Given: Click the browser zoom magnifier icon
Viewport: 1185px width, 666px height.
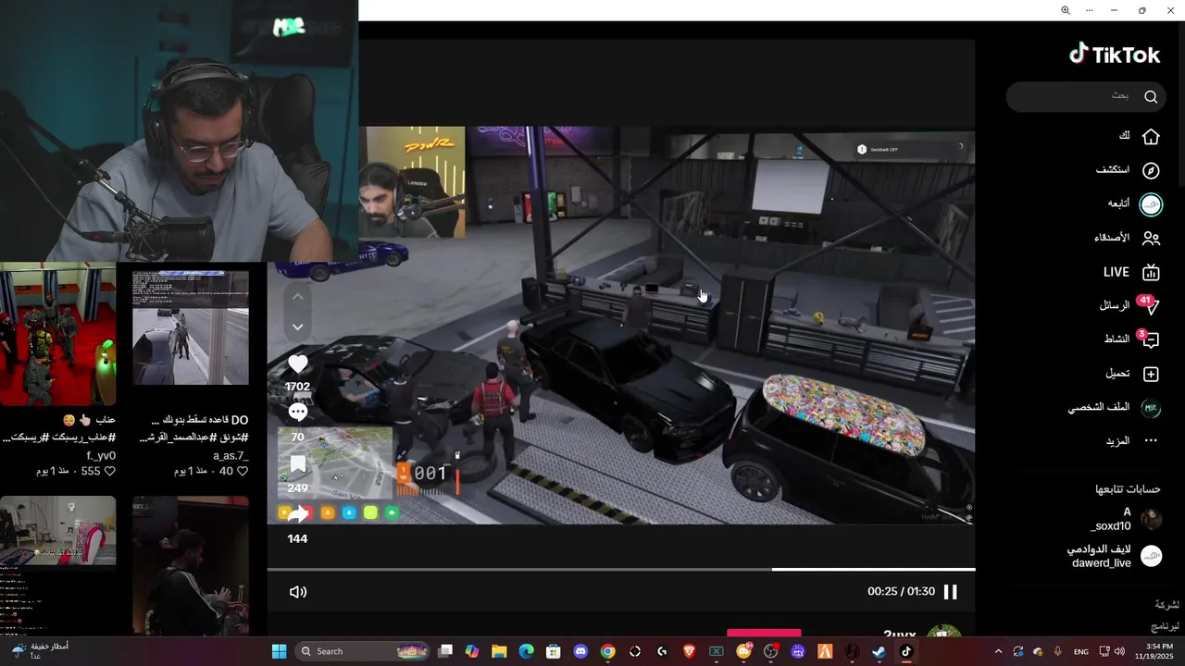Looking at the screenshot, I should [1066, 10].
